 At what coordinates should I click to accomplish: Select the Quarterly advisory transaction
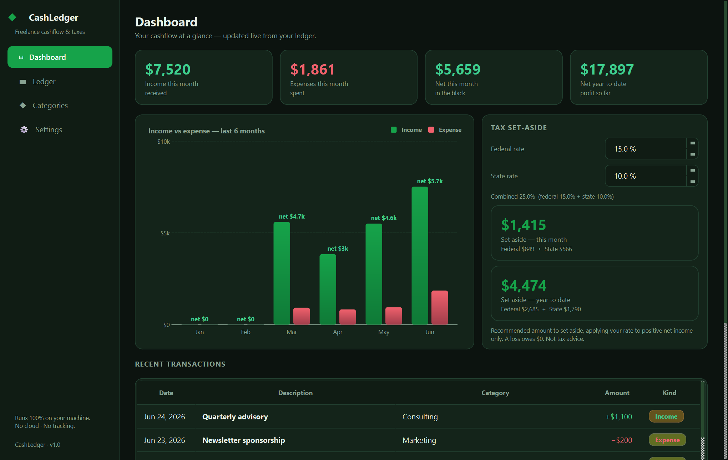419,416
